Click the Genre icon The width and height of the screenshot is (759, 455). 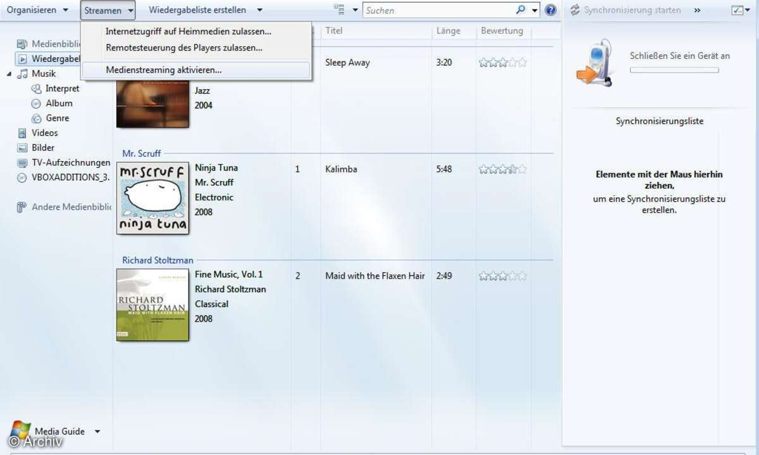click(x=37, y=118)
